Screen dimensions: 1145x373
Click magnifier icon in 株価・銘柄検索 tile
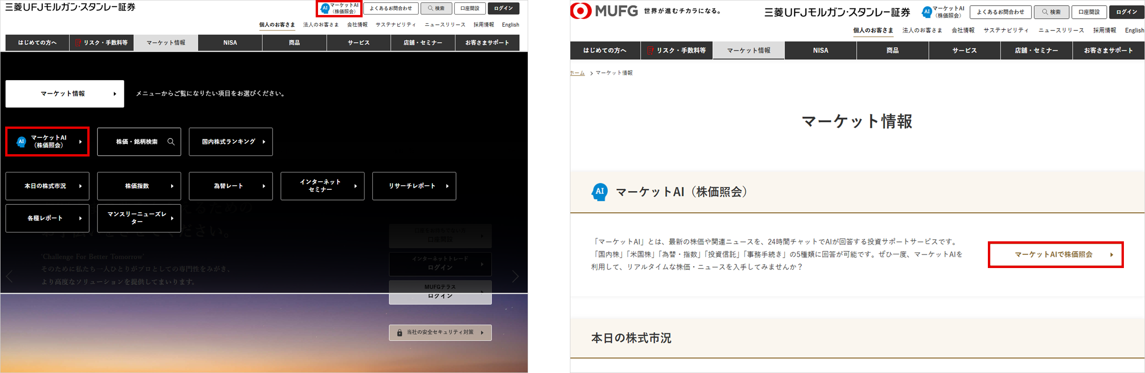pyautogui.click(x=171, y=142)
